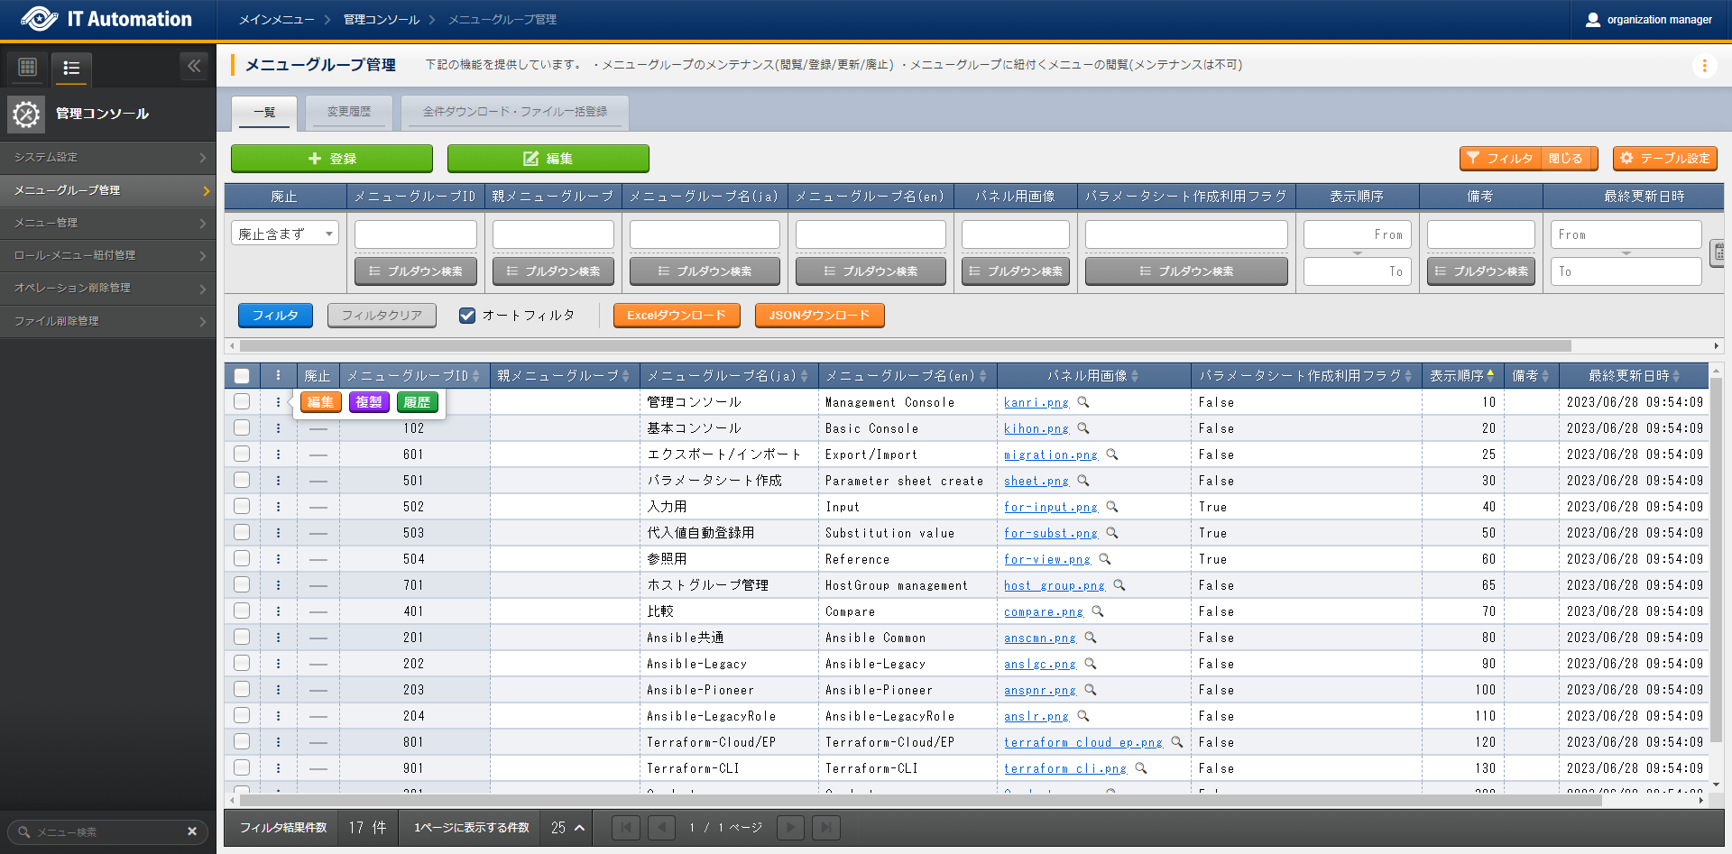Image resolution: width=1732 pixels, height=854 pixels.
Task: Switch to the change history tab
Action: (349, 112)
